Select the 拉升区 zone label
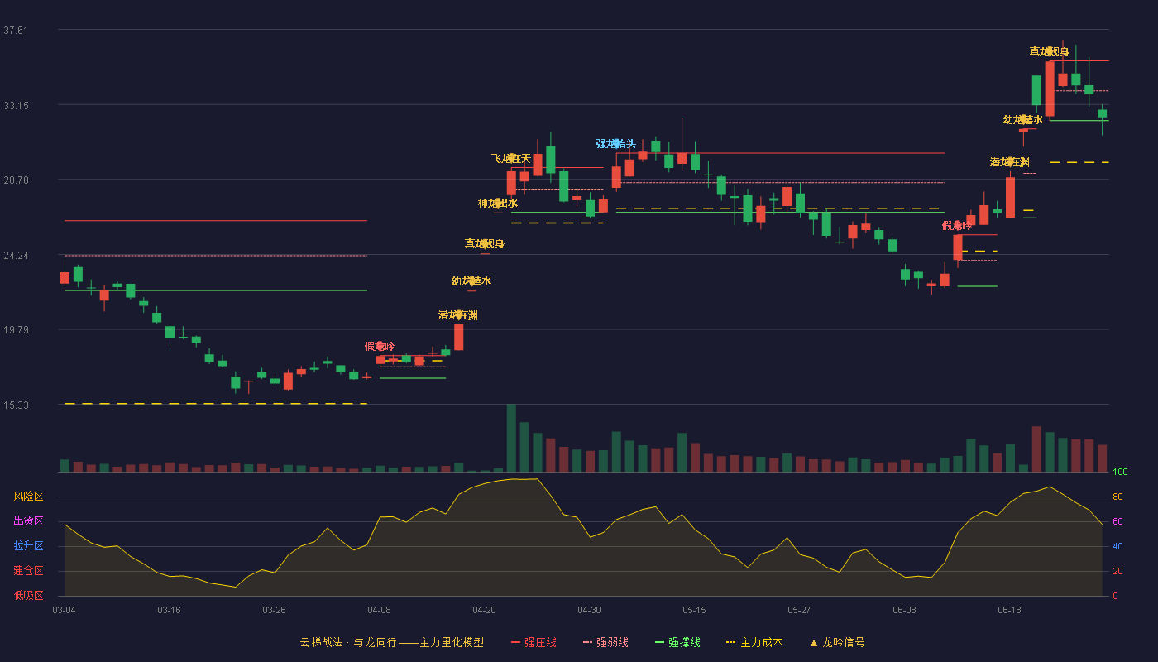 pos(28,546)
